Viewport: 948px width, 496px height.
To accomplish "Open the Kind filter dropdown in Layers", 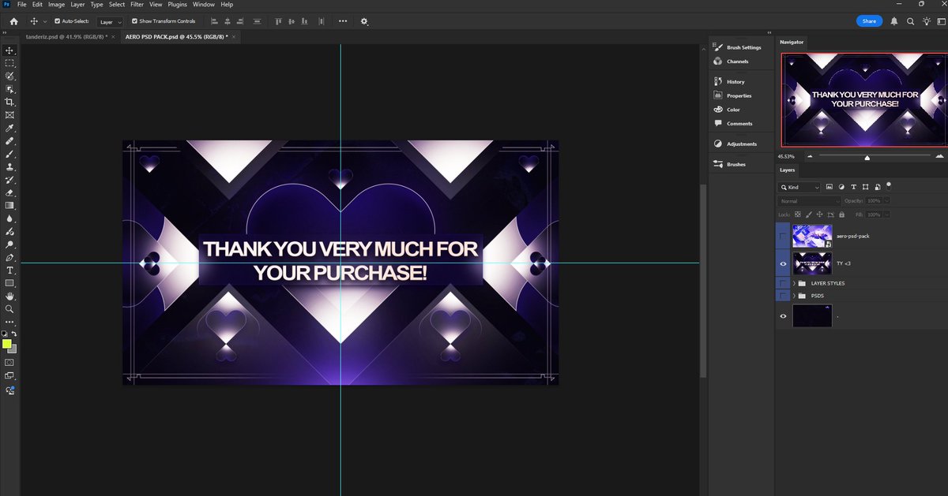I will pyautogui.click(x=800, y=187).
